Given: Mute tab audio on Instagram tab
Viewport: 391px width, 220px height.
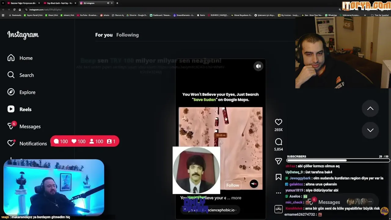Looking at the screenshot, I should pyautogui.click(x=108, y=3).
